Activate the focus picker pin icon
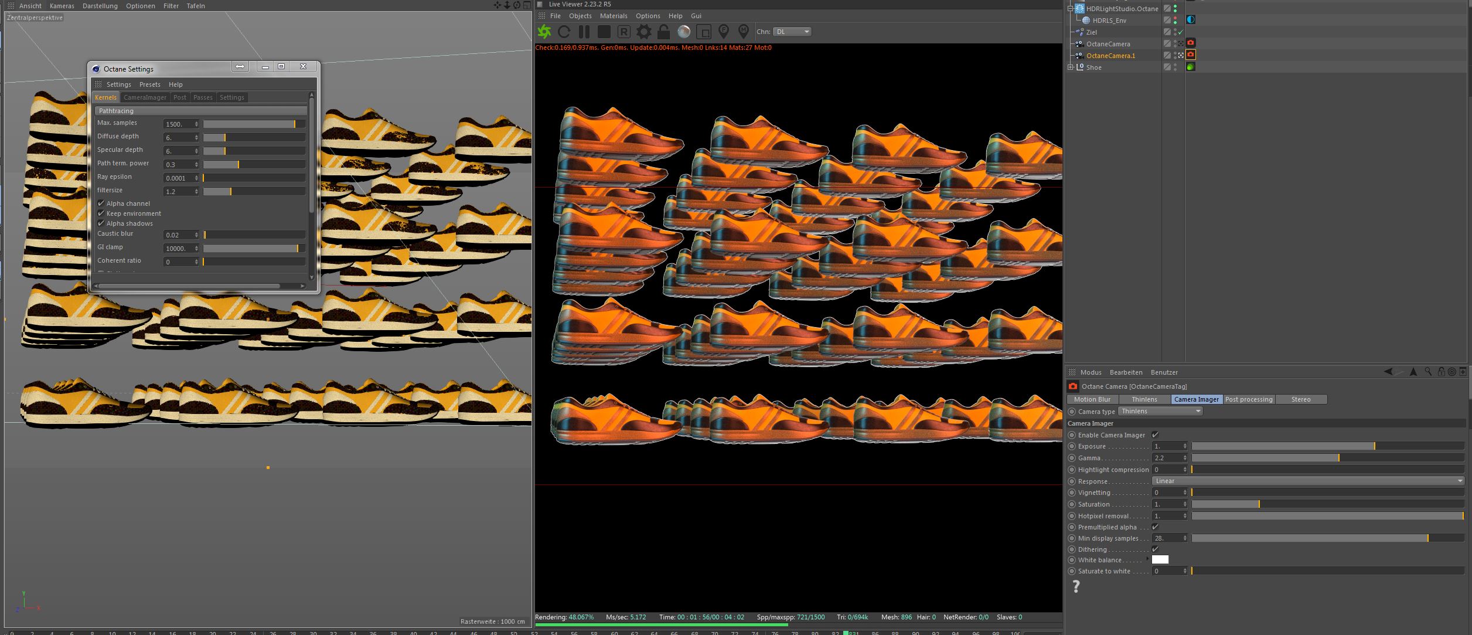The image size is (1472, 635). click(x=724, y=31)
